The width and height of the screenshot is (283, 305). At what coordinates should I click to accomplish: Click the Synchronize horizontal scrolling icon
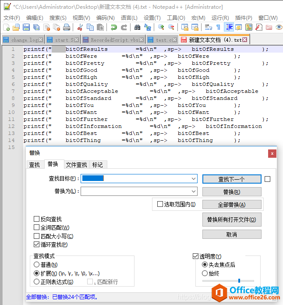pos(195,27)
